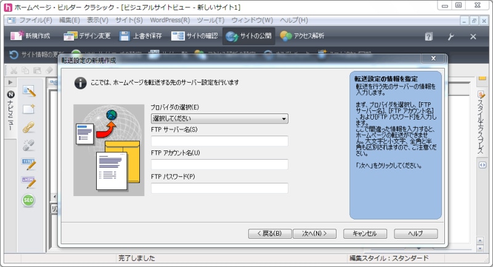
Task: Open サイトの確認 toolbar item
Action: [195, 36]
